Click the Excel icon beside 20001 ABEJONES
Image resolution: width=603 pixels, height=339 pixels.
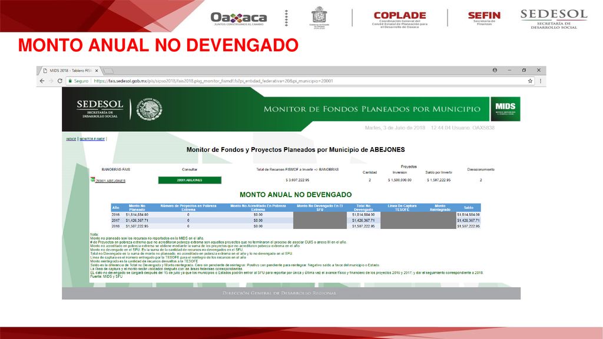92,180
